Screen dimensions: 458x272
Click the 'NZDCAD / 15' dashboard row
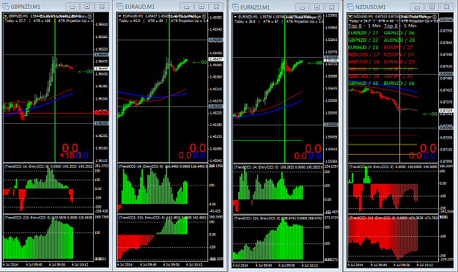[363, 76]
